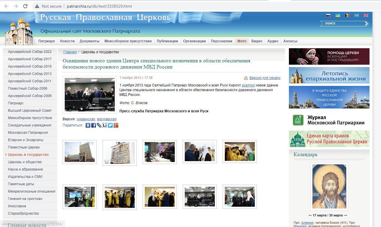Open the украинская version link
This screenshot has width=381, height=227.
[86, 119]
